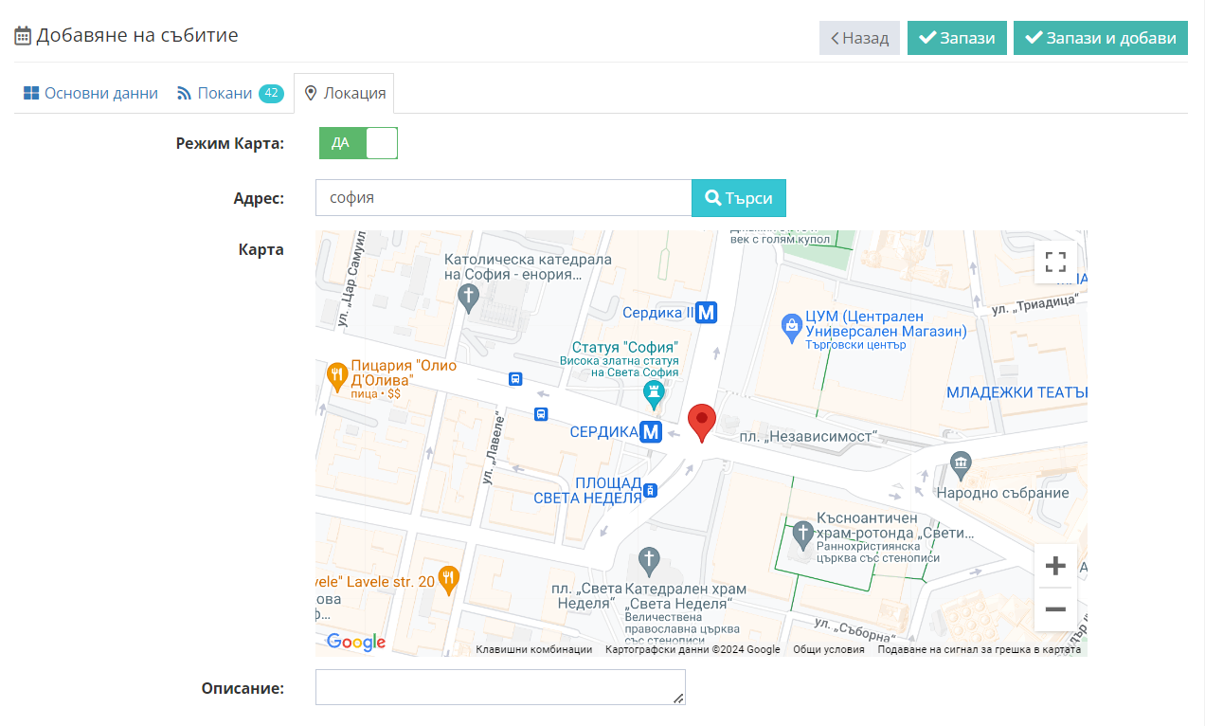Viewport: 1205px width, 726px height.
Task: Click the Късноантичен храм-ротонда church marker
Action: [x=803, y=535]
